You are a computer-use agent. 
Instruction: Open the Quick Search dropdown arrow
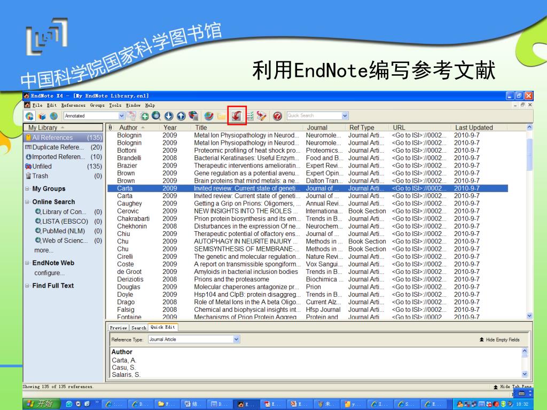tap(345, 116)
